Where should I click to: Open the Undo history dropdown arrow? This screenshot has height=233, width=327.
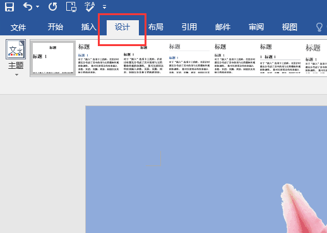point(37,7)
